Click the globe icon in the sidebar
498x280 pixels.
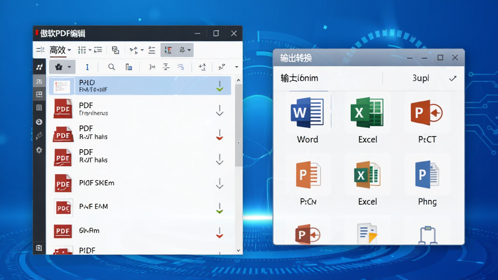pos(39,122)
